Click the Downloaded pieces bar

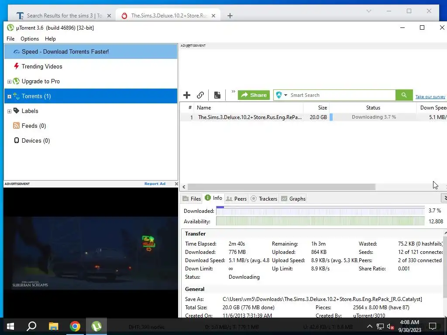pos(320,211)
